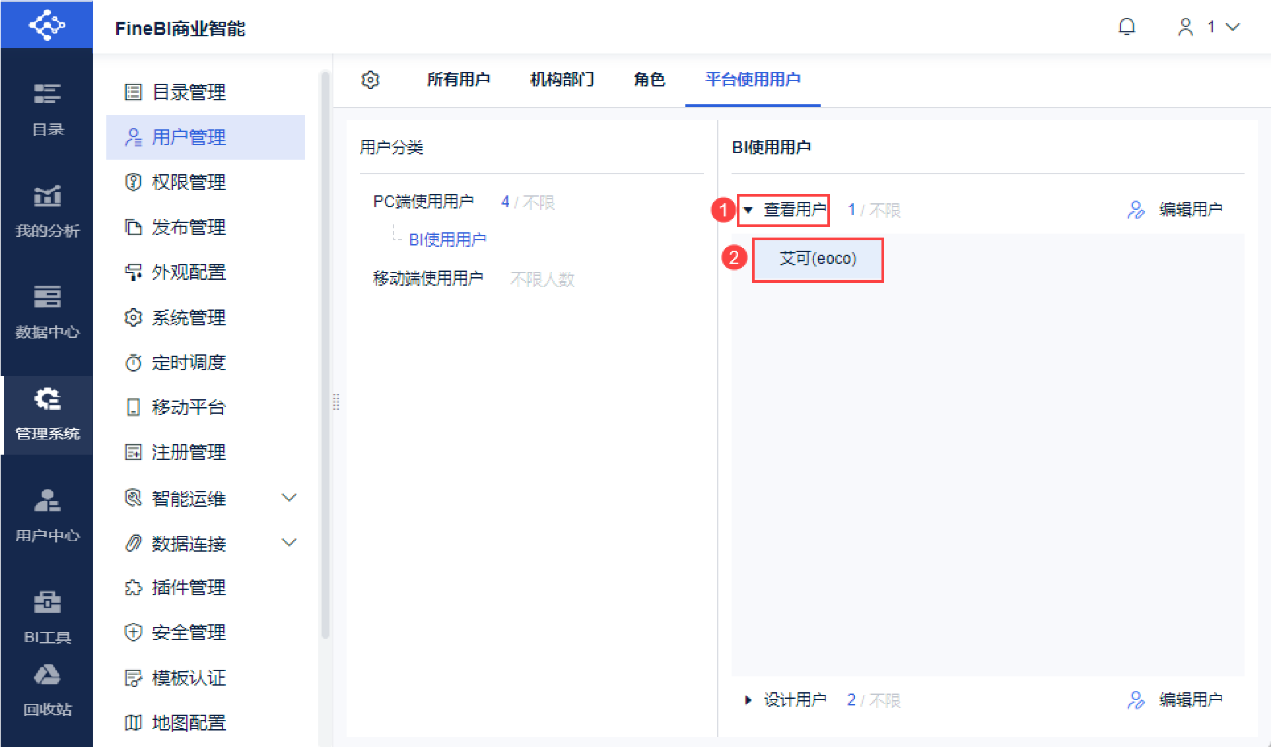
Task: Switch to 机构部门 tab
Action: coord(562,80)
